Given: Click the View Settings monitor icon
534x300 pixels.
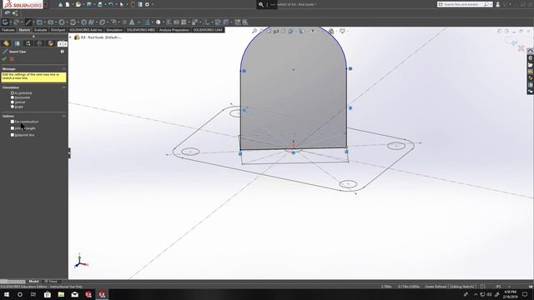Looking at the screenshot, I should 342,31.
